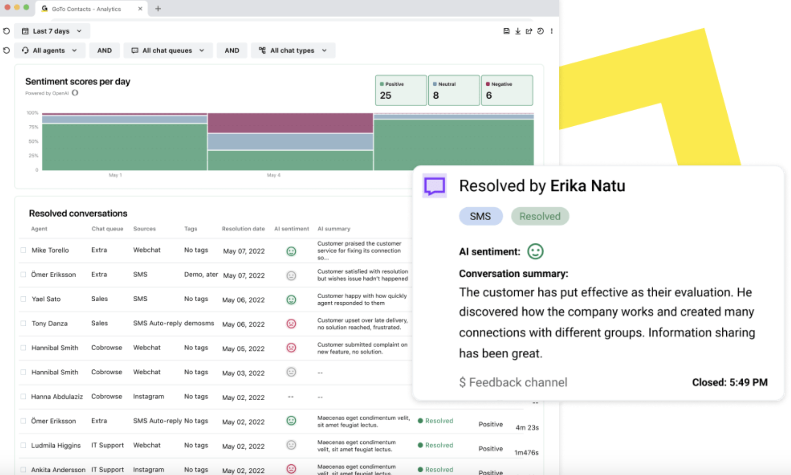Sort by Agent column header
The image size is (791, 475).
(x=39, y=229)
